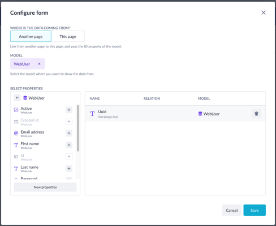Add the Created at property

[69, 122]
